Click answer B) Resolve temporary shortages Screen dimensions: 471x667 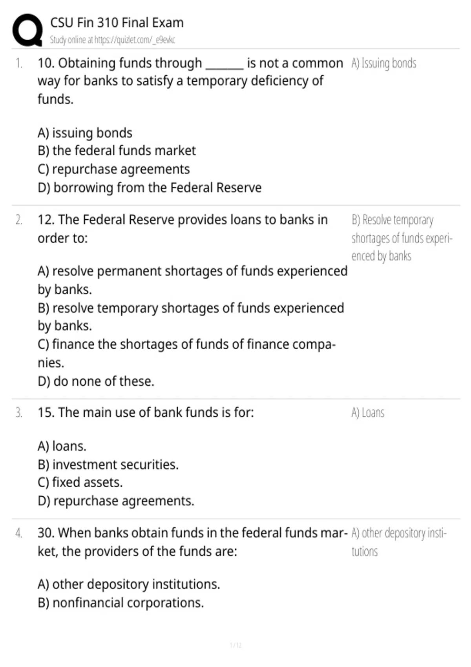[402, 238]
